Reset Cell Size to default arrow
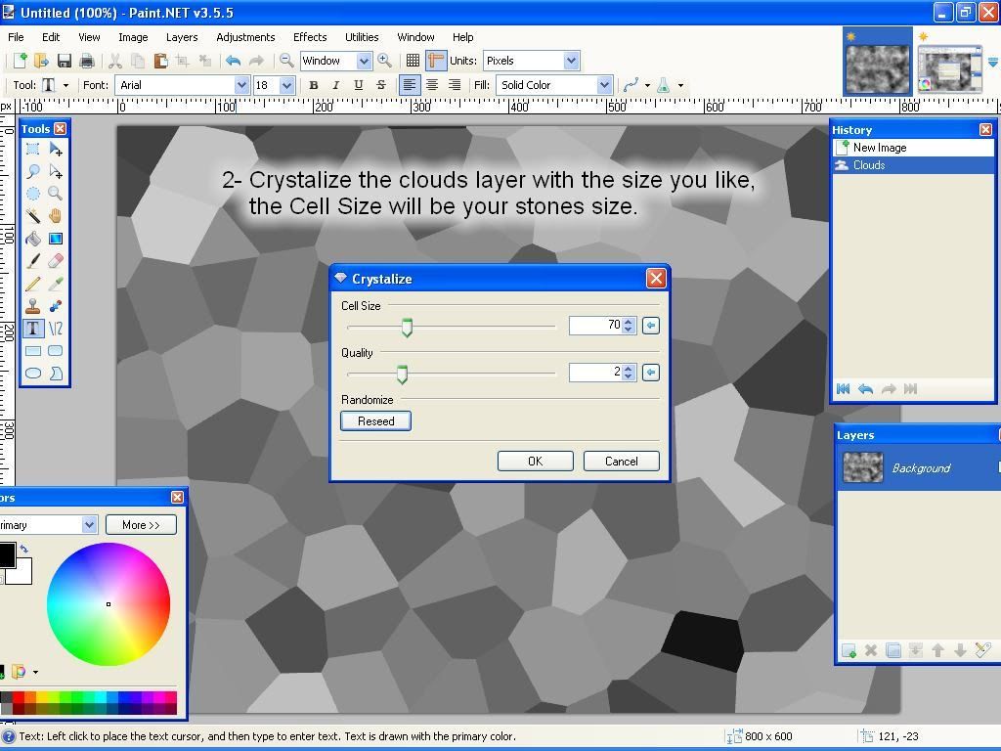The width and height of the screenshot is (1001, 751). click(x=650, y=326)
